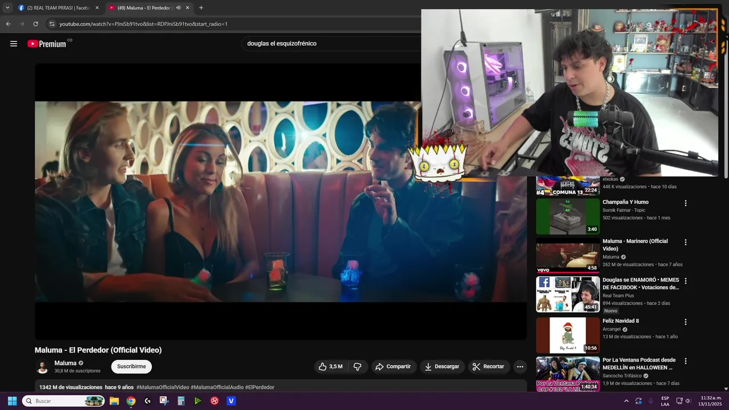Click the browser back arrow

(8, 24)
